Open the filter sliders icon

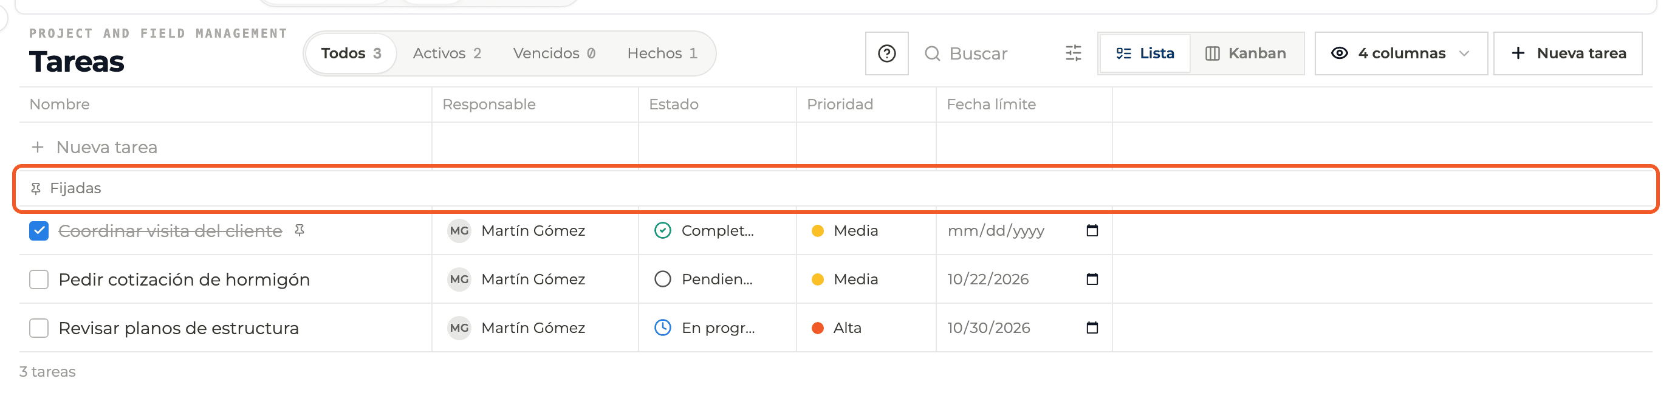[1074, 53]
